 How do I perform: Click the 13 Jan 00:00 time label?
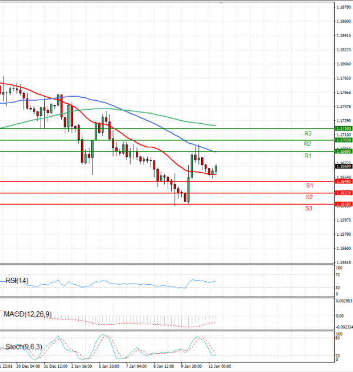point(219,366)
